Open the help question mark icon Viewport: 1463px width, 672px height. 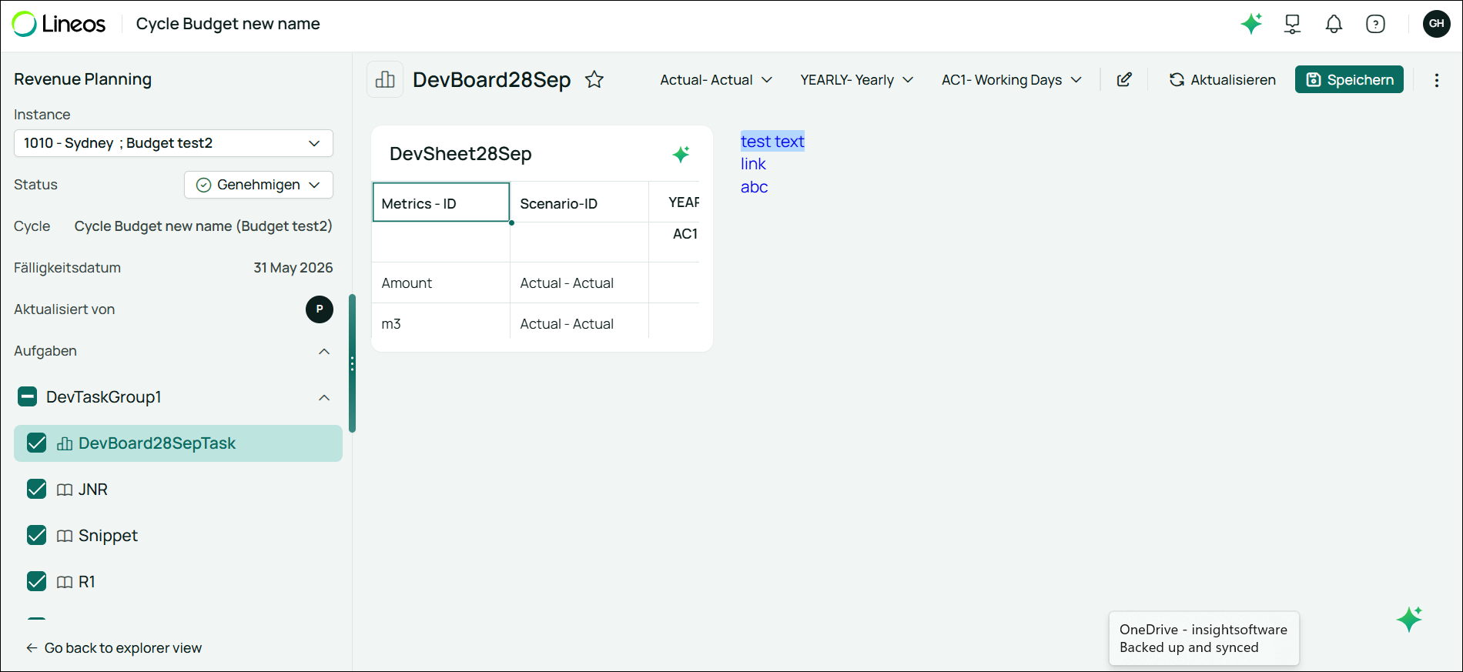point(1375,24)
